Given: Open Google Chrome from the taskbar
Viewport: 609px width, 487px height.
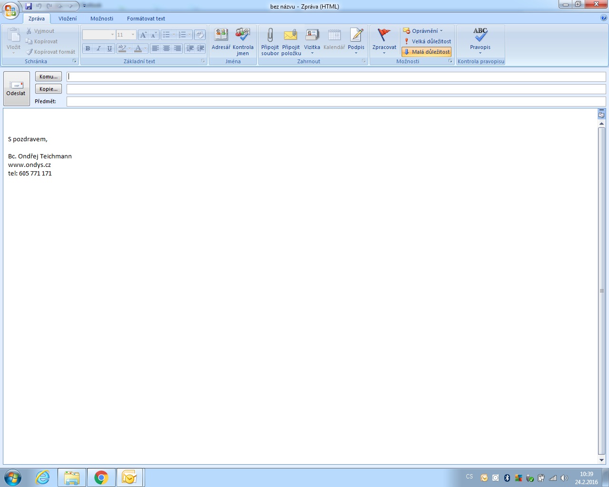Looking at the screenshot, I should pyautogui.click(x=101, y=477).
